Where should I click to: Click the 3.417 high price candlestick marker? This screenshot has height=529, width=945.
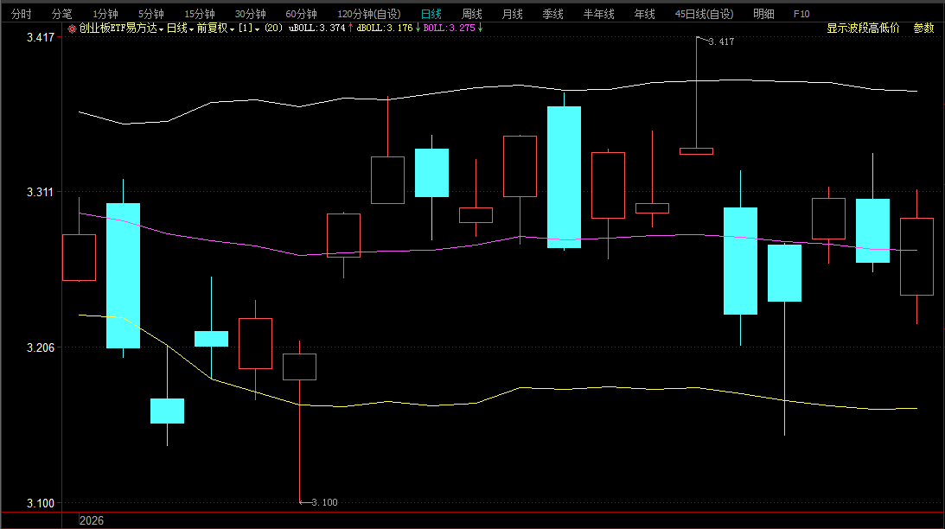tap(720, 41)
